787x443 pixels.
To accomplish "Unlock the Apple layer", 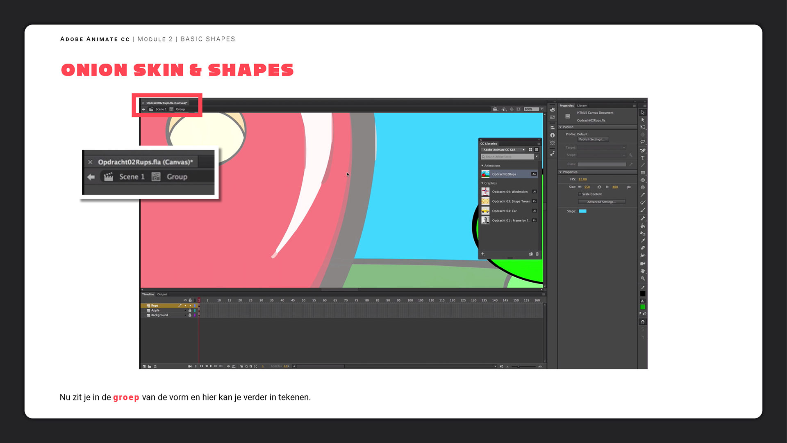I will [x=190, y=311].
